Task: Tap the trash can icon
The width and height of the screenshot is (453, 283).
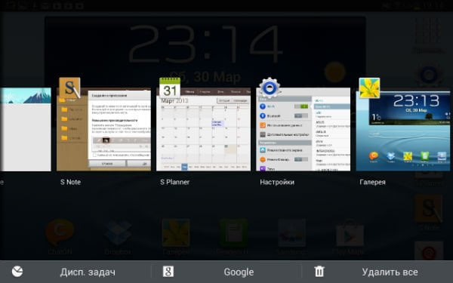Action: point(319,272)
